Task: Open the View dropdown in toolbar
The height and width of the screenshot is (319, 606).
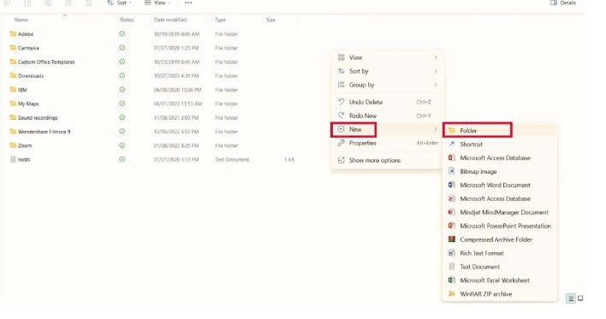Action: (x=157, y=3)
